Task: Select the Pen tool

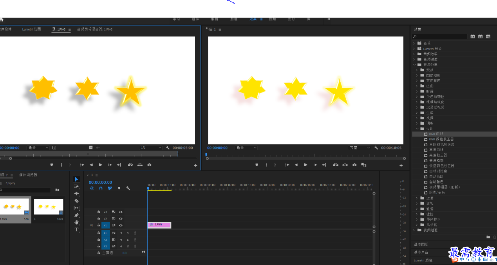Action: pos(77,215)
